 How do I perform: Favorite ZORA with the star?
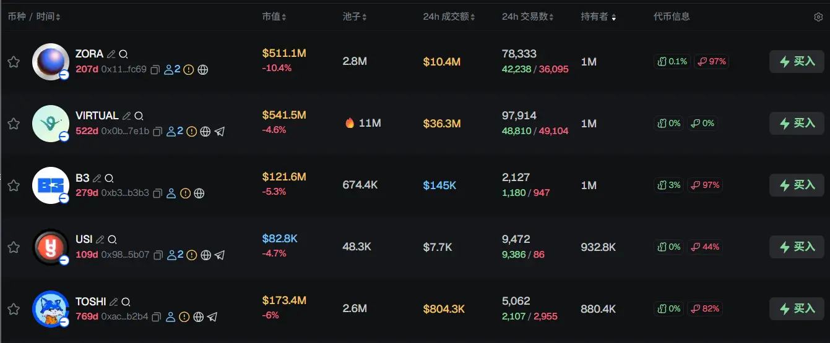tap(13, 62)
